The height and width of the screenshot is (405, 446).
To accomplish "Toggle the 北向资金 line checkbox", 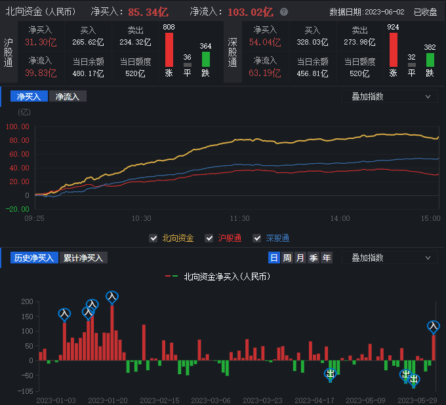I will pyautogui.click(x=153, y=239).
